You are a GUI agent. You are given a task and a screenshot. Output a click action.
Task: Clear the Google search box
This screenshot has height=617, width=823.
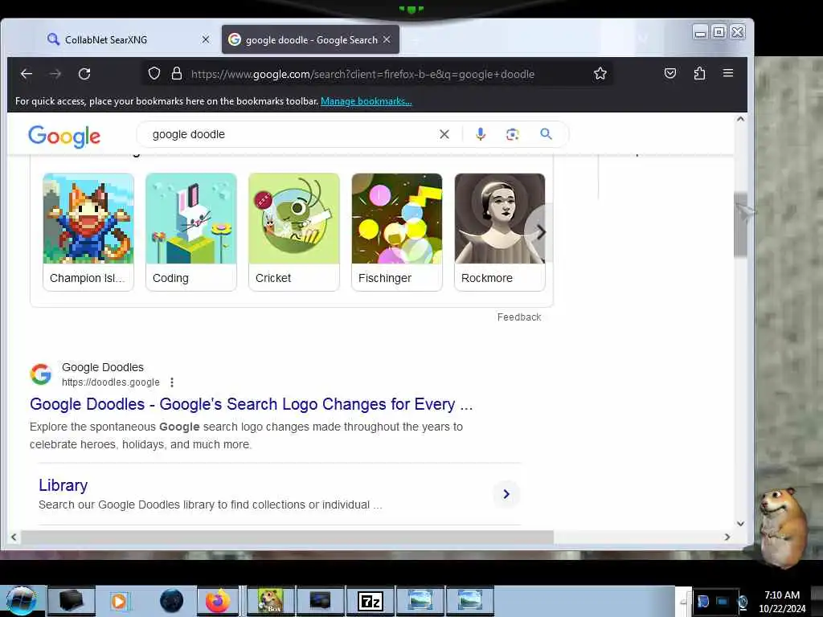click(444, 134)
